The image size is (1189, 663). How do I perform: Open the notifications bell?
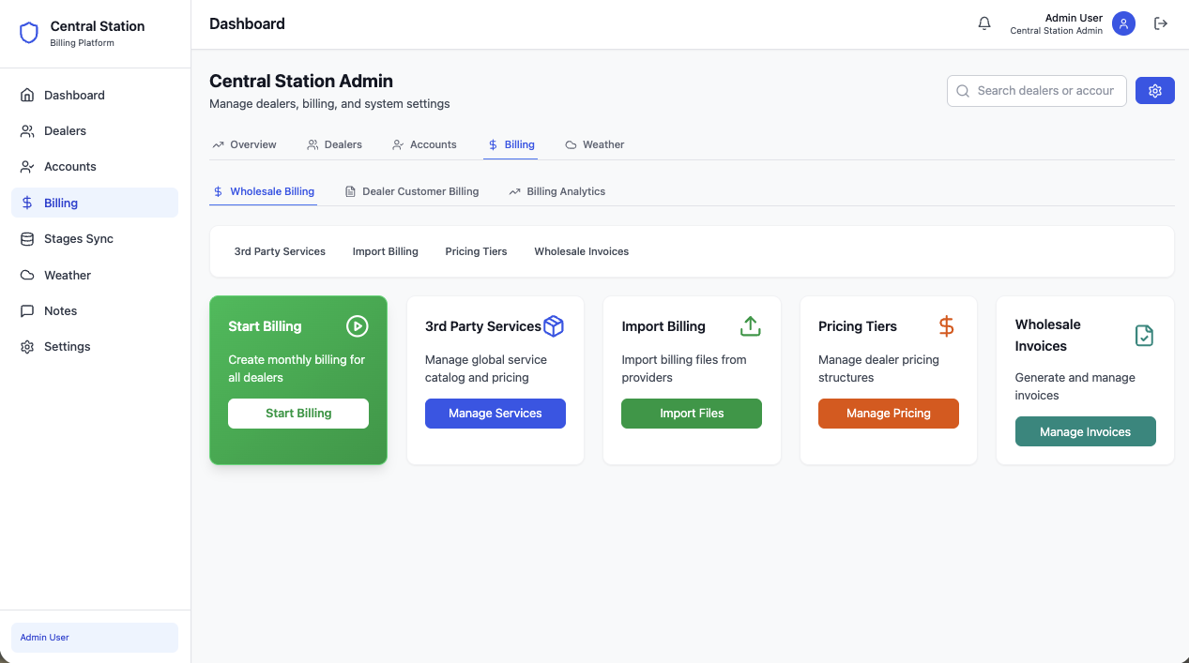984,23
